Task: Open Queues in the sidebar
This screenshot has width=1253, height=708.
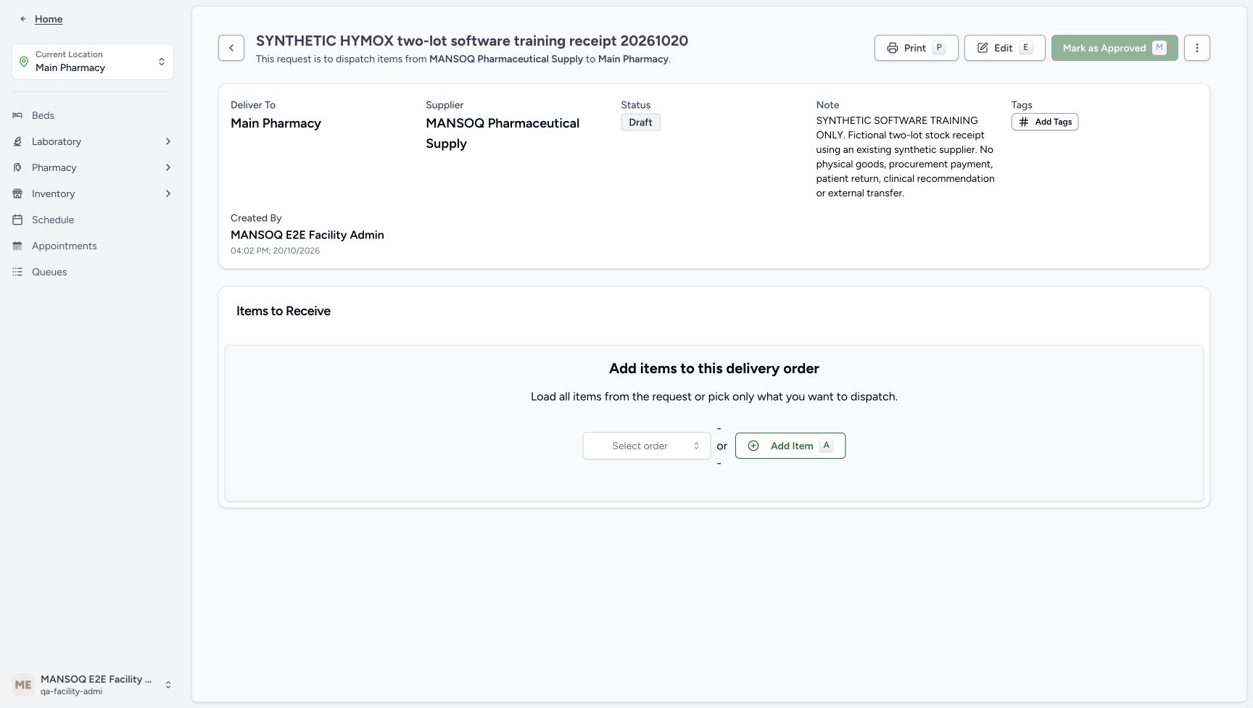Action: (x=93, y=272)
